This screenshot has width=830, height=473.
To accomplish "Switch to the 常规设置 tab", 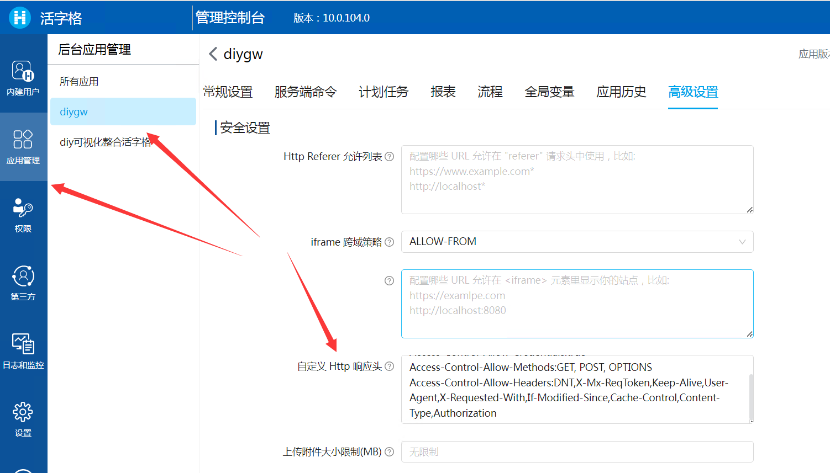I will (228, 92).
